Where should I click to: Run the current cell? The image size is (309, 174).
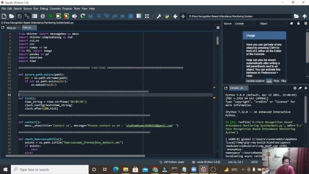(58, 16)
